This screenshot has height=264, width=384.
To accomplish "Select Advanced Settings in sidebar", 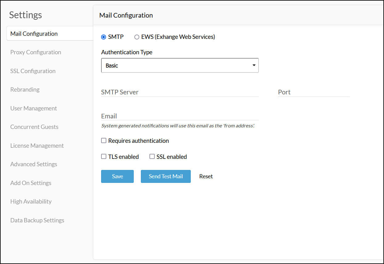I will 34,164.
